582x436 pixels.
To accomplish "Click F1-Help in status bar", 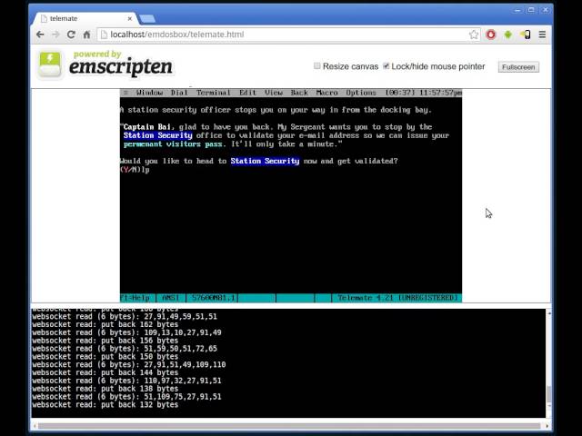I will 135,298.
